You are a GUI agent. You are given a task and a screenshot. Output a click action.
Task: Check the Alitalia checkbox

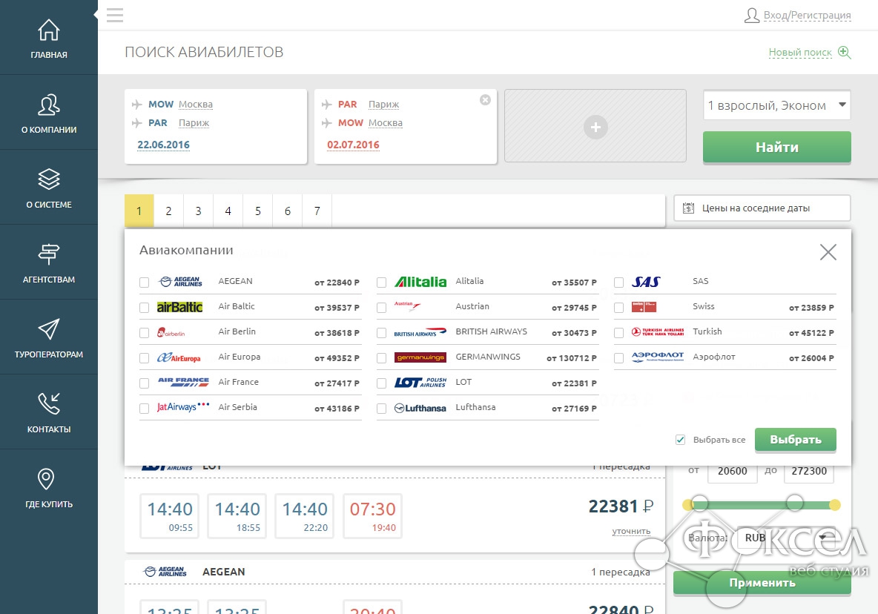(382, 282)
